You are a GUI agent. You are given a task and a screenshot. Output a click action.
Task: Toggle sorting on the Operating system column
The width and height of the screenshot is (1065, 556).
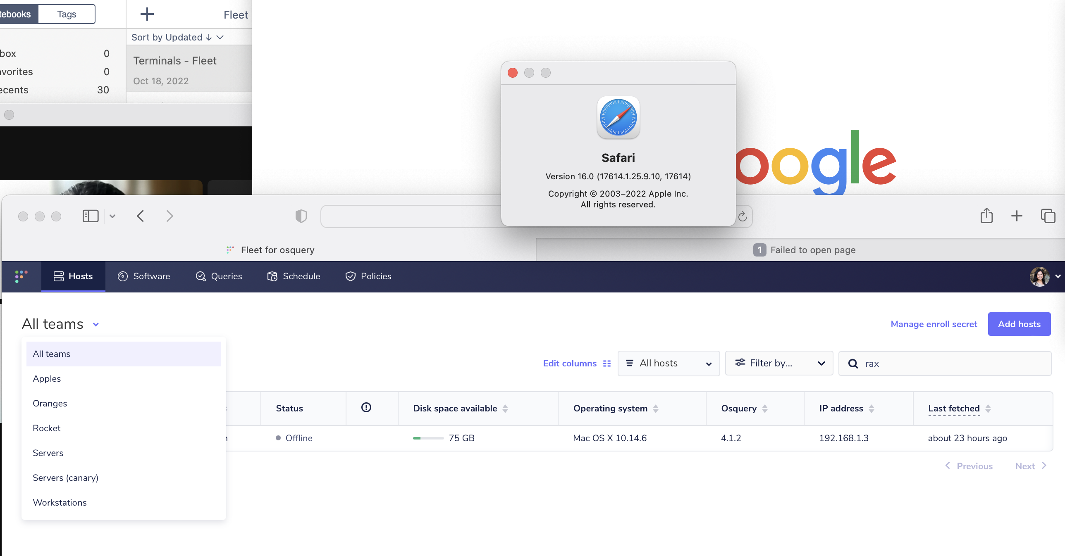[655, 409]
